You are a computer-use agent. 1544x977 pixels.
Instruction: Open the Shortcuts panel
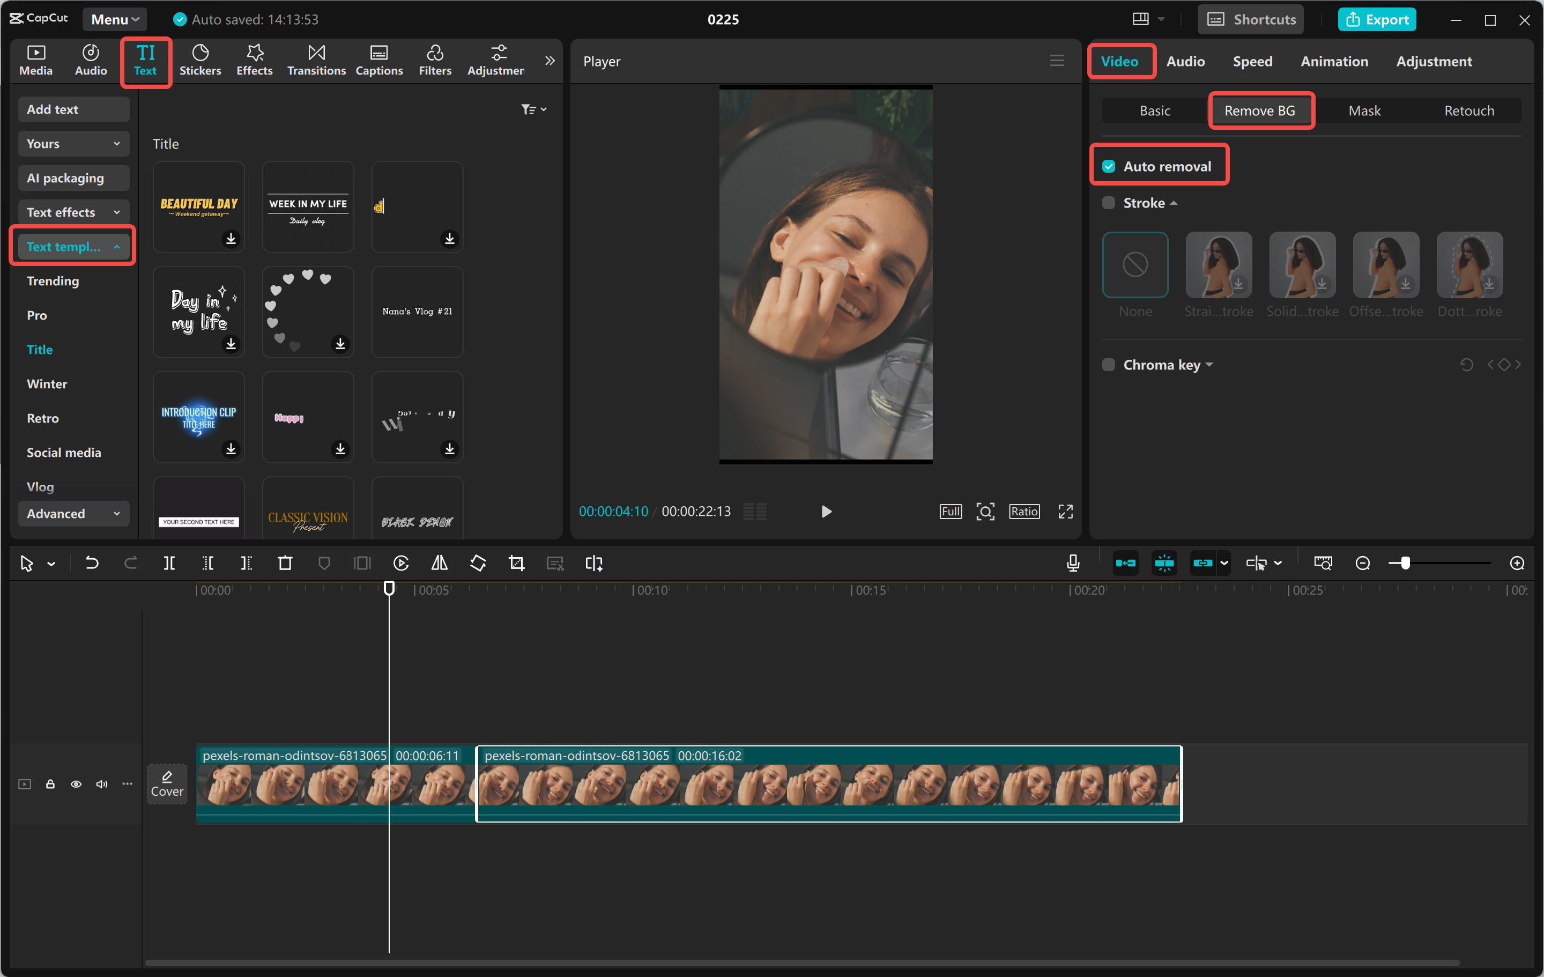pos(1250,19)
